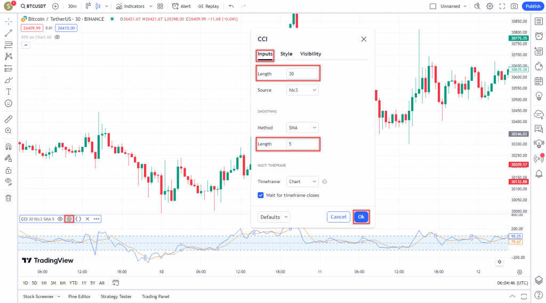This screenshot has width=546, height=303.
Task: Click the smoothing Length 5 input
Action: pos(302,144)
